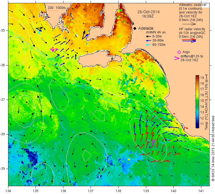Click latitude axis label -38
The width and height of the screenshot is (215, 194).
pyautogui.click(x=3, y=134)
